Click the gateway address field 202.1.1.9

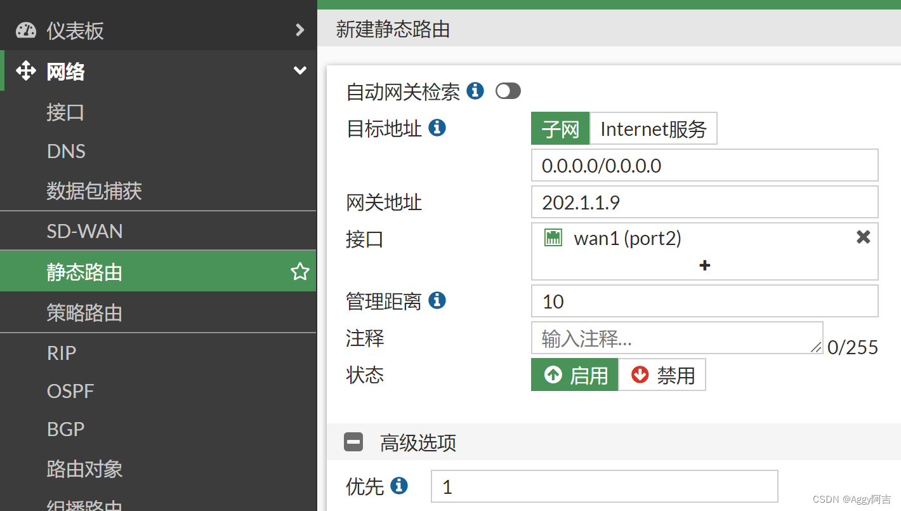tap(704, 202)
